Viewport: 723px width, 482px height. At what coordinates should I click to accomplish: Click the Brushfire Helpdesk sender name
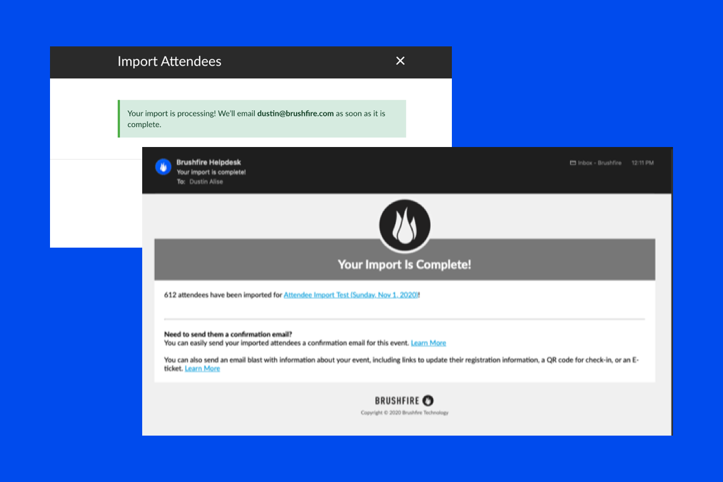(208, 163)
